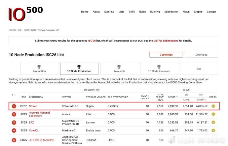Switch to the Full list tab
Screen dimensions: 228x146
pos(199,69)
